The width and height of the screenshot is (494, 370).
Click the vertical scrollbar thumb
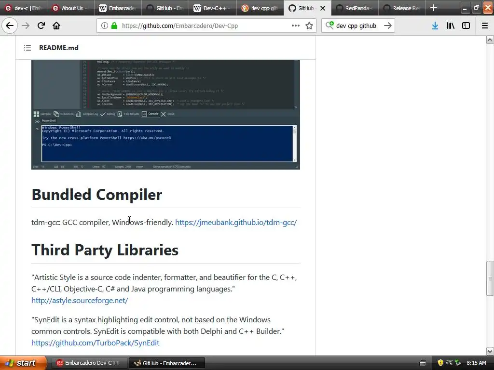pos(490,278)
